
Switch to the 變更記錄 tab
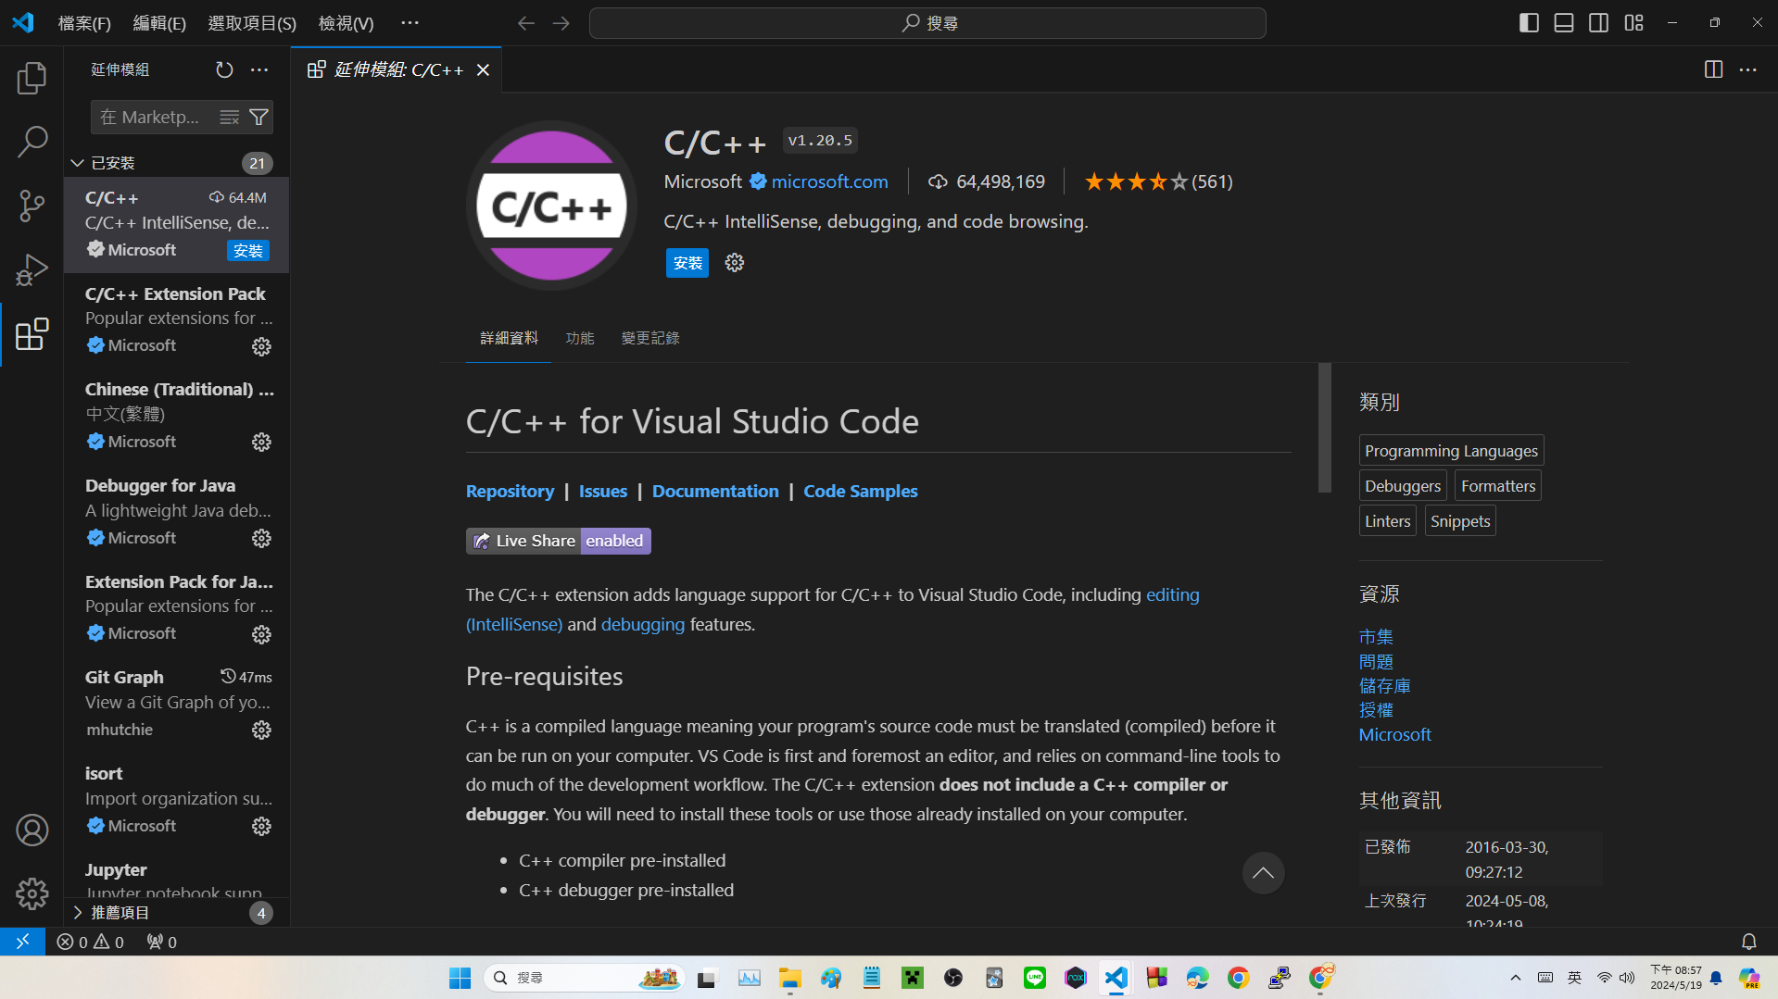(649, 338)
